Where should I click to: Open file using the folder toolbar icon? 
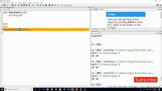5,5
